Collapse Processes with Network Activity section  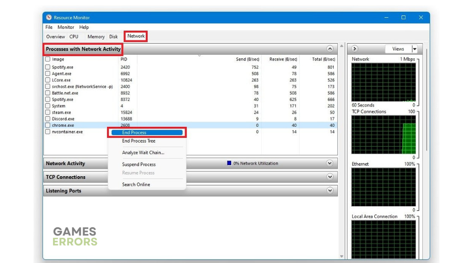330,48
